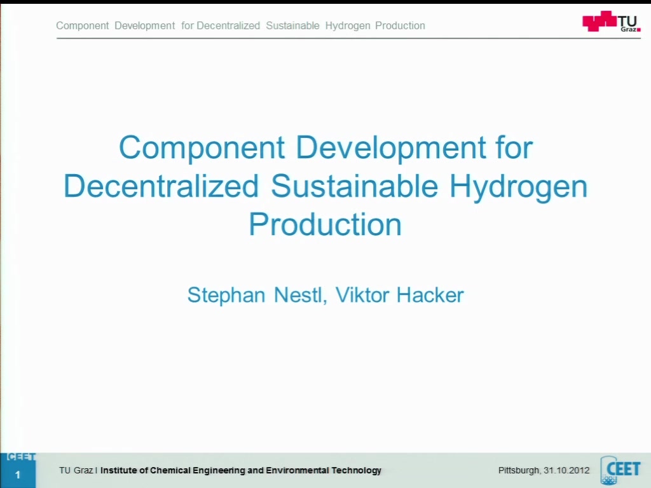Click the title line 'Decentralized Sustainable Hydrogen'
This screenshot has height=488, width=651.
click(x=325, y=186)
